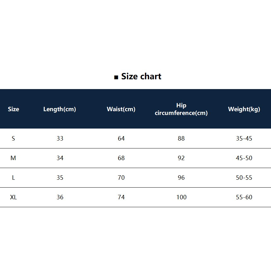Viewport: 271px width, 271px height.
Task: Click the weight range 35-45
Action: pyautogui.click(x=244, y=138)
